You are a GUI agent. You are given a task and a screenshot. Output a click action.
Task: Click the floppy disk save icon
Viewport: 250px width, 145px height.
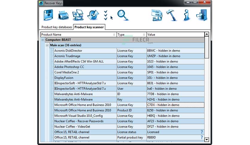(48, 15)
